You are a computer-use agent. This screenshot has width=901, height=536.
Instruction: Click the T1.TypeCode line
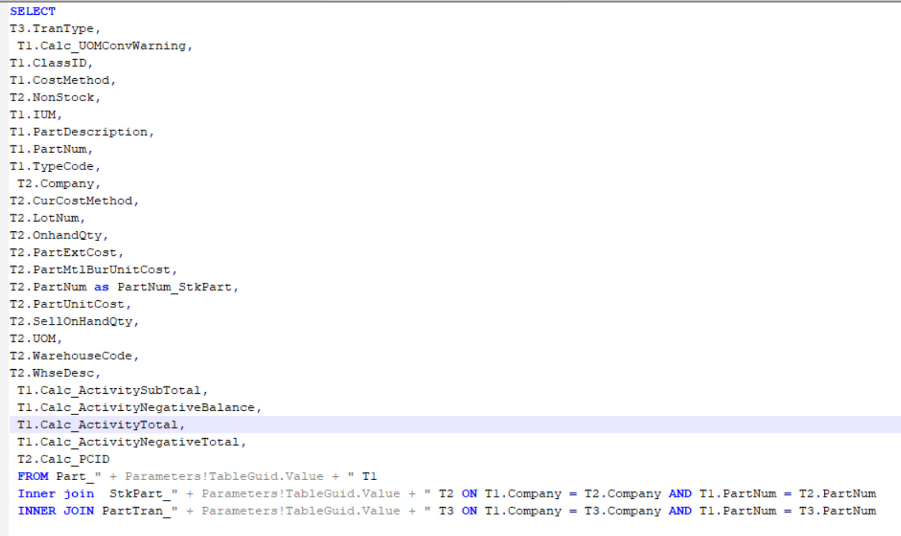tap(55, 166)
